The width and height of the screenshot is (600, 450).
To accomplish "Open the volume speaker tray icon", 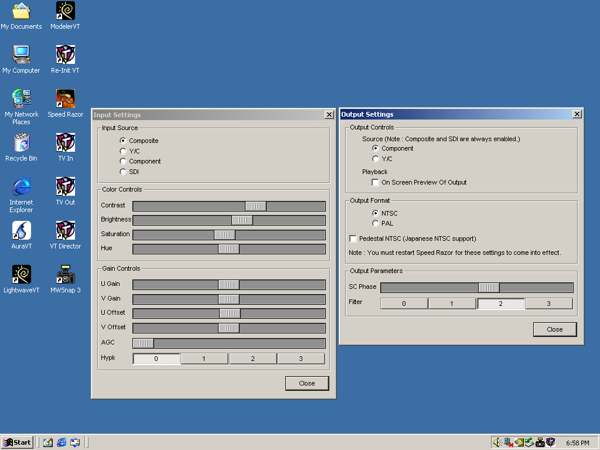I will (x=497, y=443).
